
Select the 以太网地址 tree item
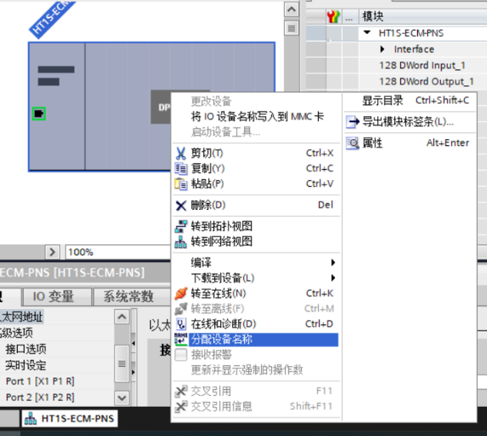tap(22, 318)
